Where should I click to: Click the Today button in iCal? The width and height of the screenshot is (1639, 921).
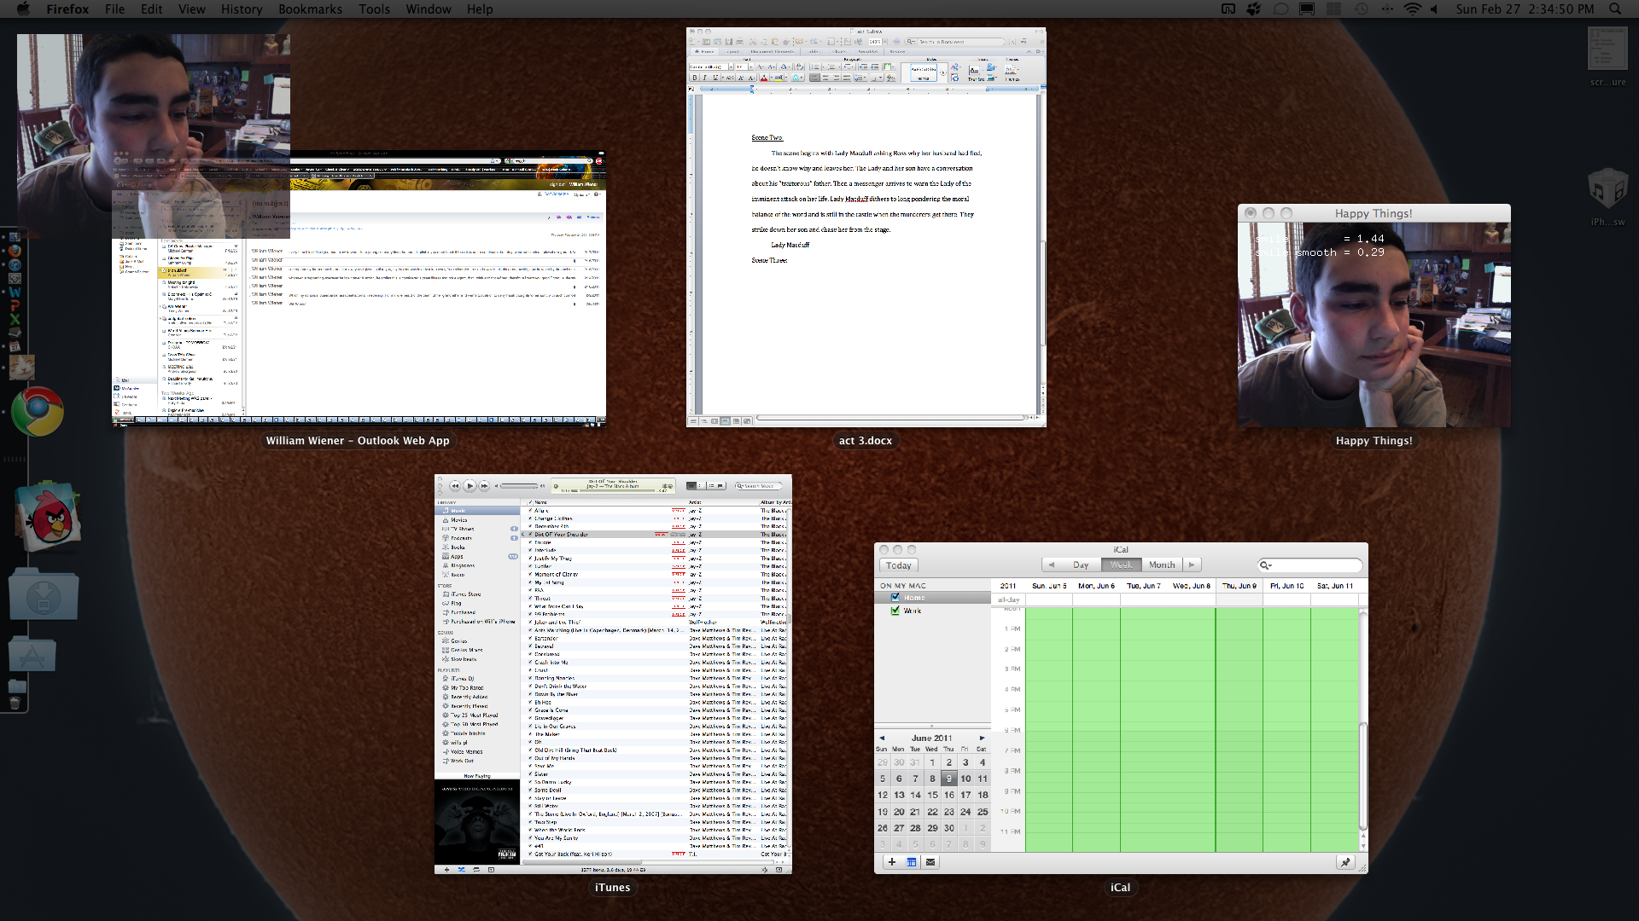pyautogui.click(x=898, y=565)
